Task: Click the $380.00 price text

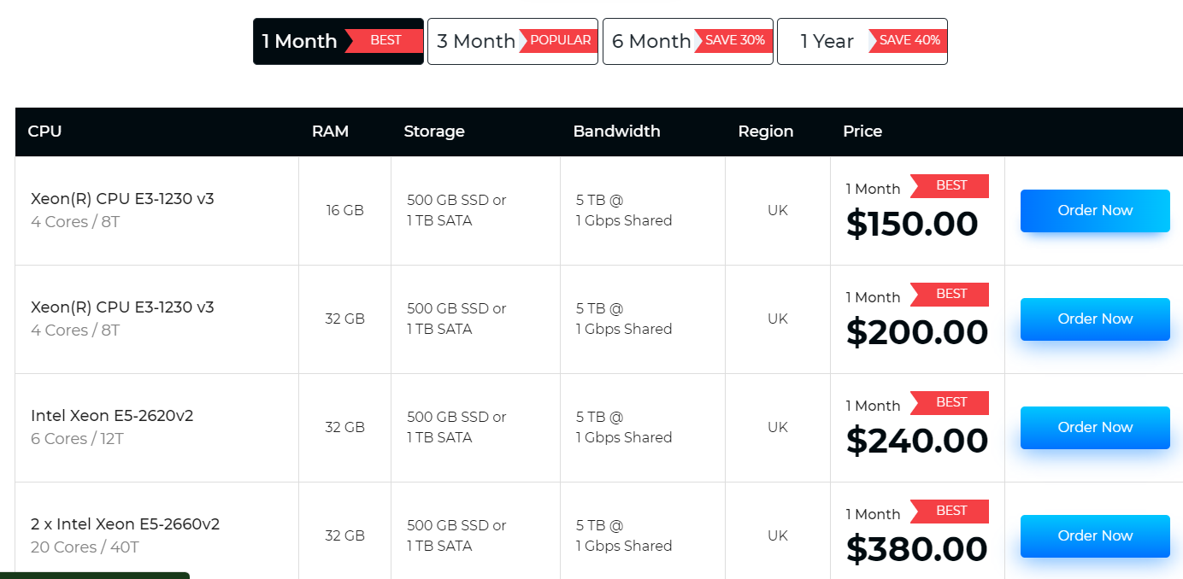Action: (916, 549)
